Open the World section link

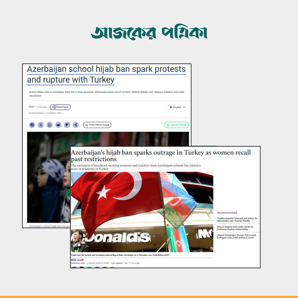click(x=31, y=107)
